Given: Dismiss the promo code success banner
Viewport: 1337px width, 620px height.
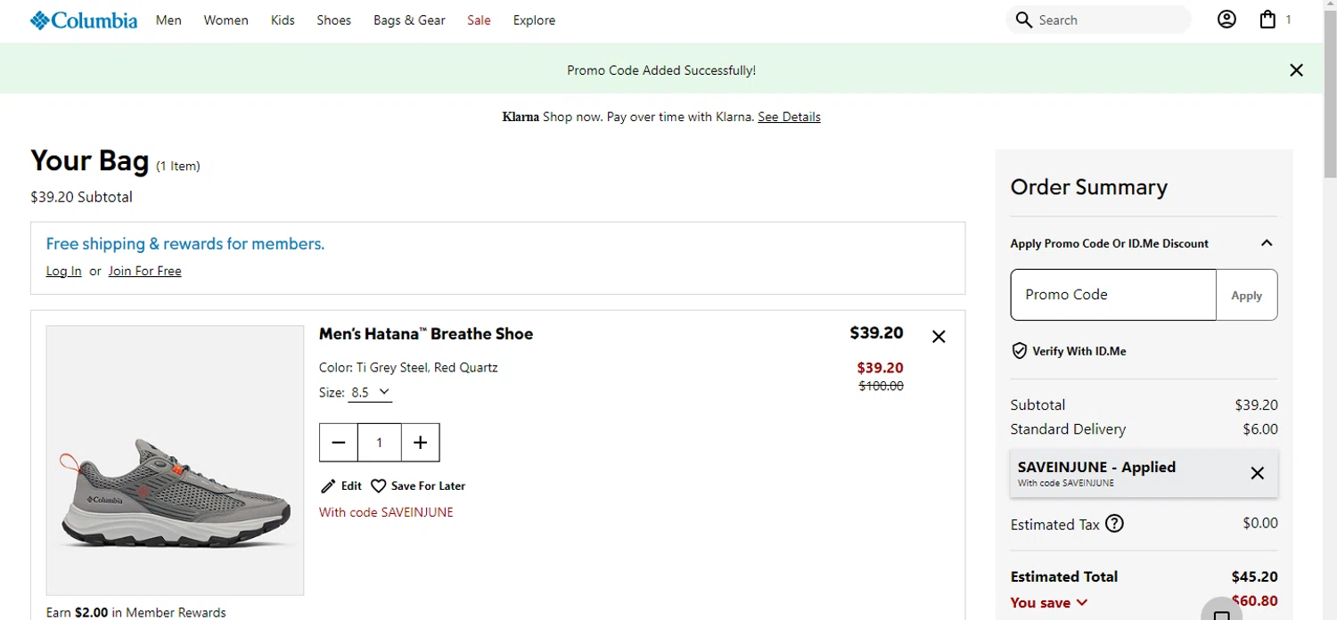Looking at the screenshot, I should [x=1296, y=70].
